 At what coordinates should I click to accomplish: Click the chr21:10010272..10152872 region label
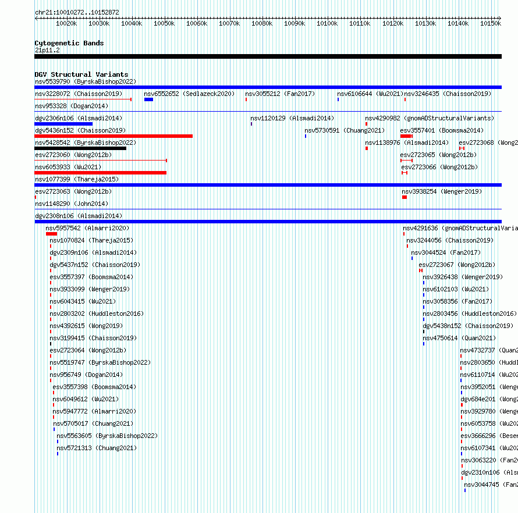point(77,12)
